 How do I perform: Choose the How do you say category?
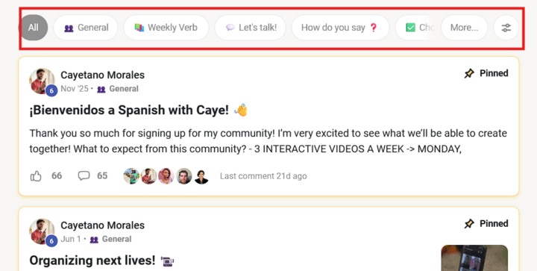tap(340, 28)
